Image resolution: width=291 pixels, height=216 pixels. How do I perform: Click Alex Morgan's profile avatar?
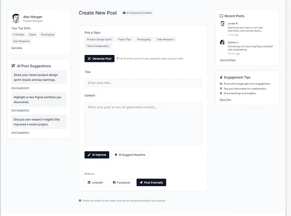coord(16,18)
